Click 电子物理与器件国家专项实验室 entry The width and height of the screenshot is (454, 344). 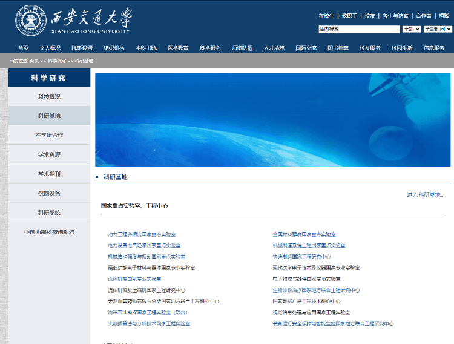[306, 279]
